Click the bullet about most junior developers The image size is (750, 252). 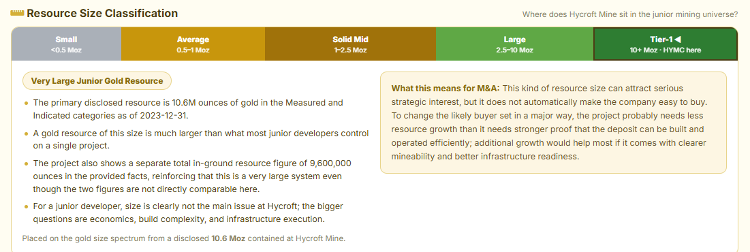coord(195,139)
